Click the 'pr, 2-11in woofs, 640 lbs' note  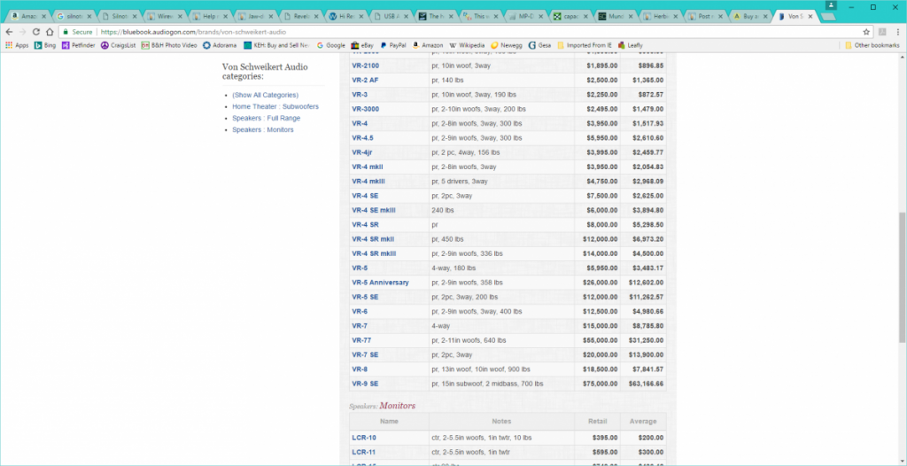(x=469, y=340)
